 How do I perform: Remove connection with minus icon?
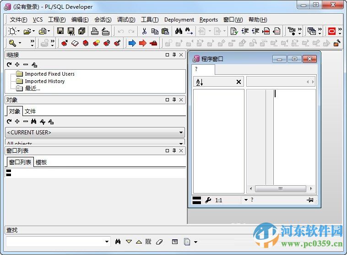(26, 65)
